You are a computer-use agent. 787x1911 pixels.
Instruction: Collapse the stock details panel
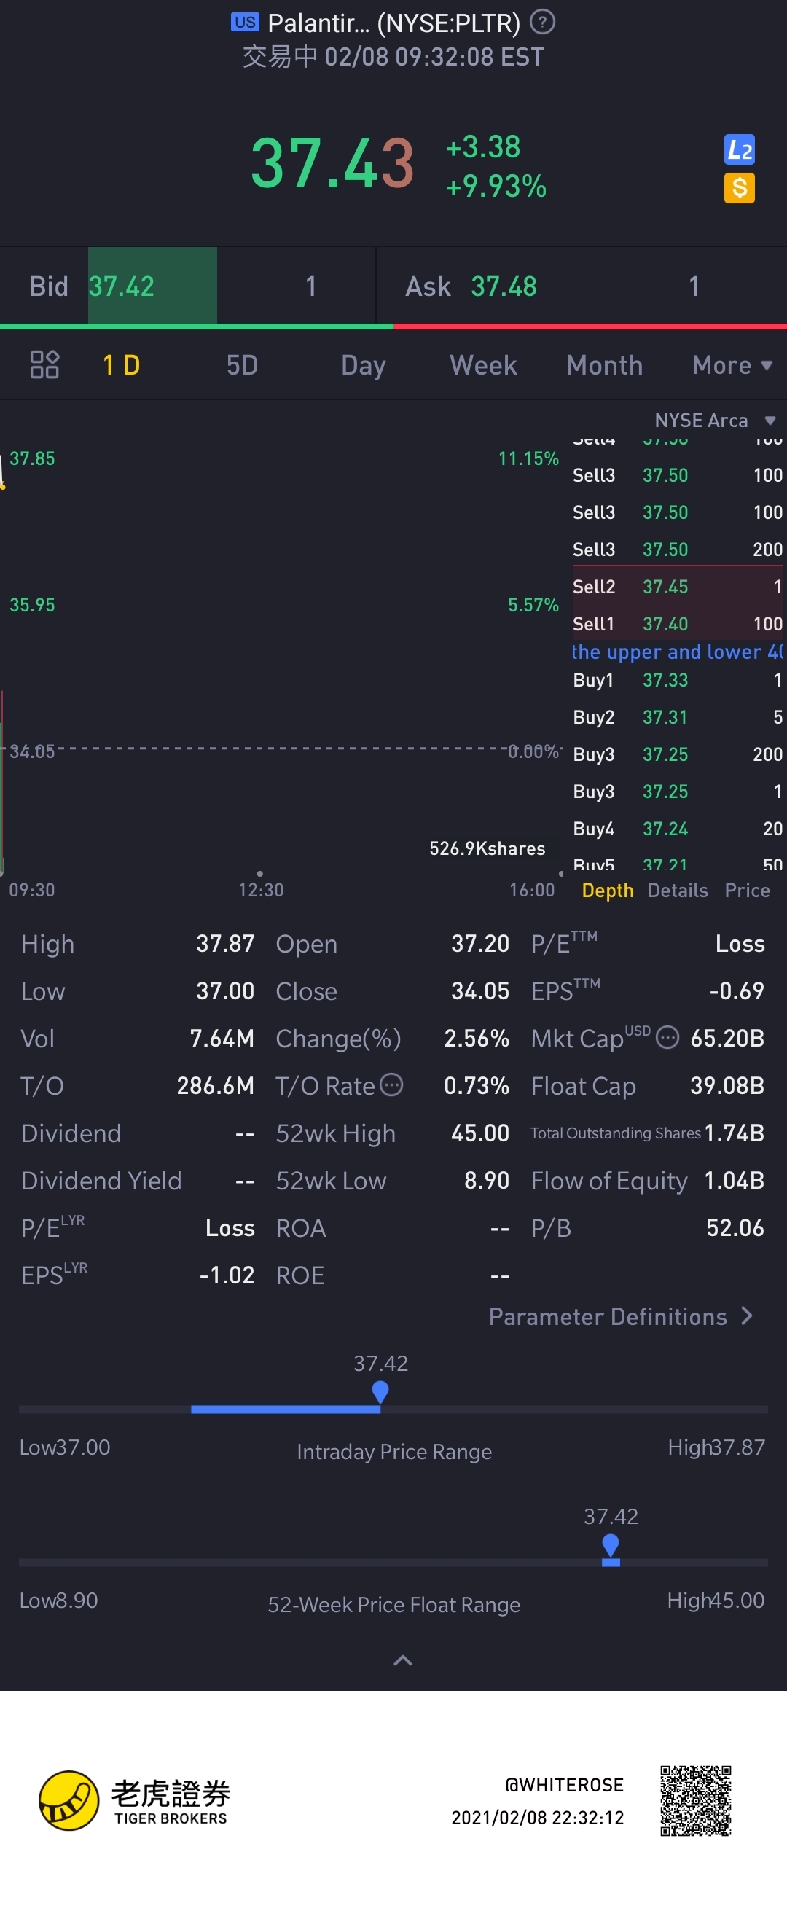coord(402,1660)
